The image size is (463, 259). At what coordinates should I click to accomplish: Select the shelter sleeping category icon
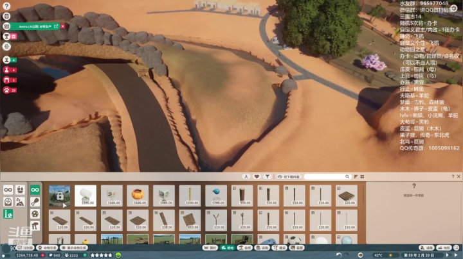(20, 202)
